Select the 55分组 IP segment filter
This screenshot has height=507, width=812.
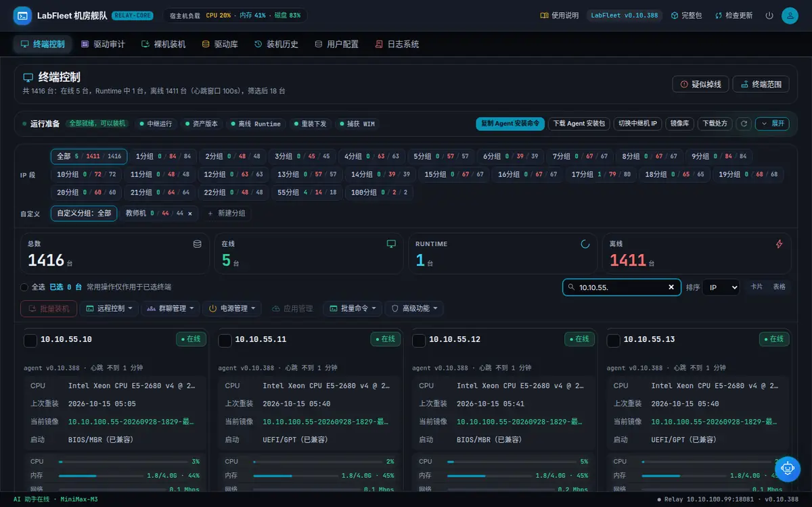point(306,192)
